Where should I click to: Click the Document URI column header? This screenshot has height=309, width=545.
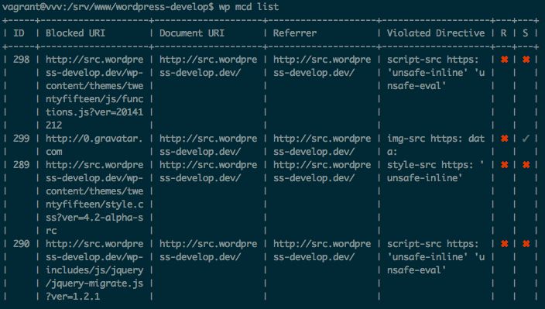pyautogui.click(x=192, y=33)
